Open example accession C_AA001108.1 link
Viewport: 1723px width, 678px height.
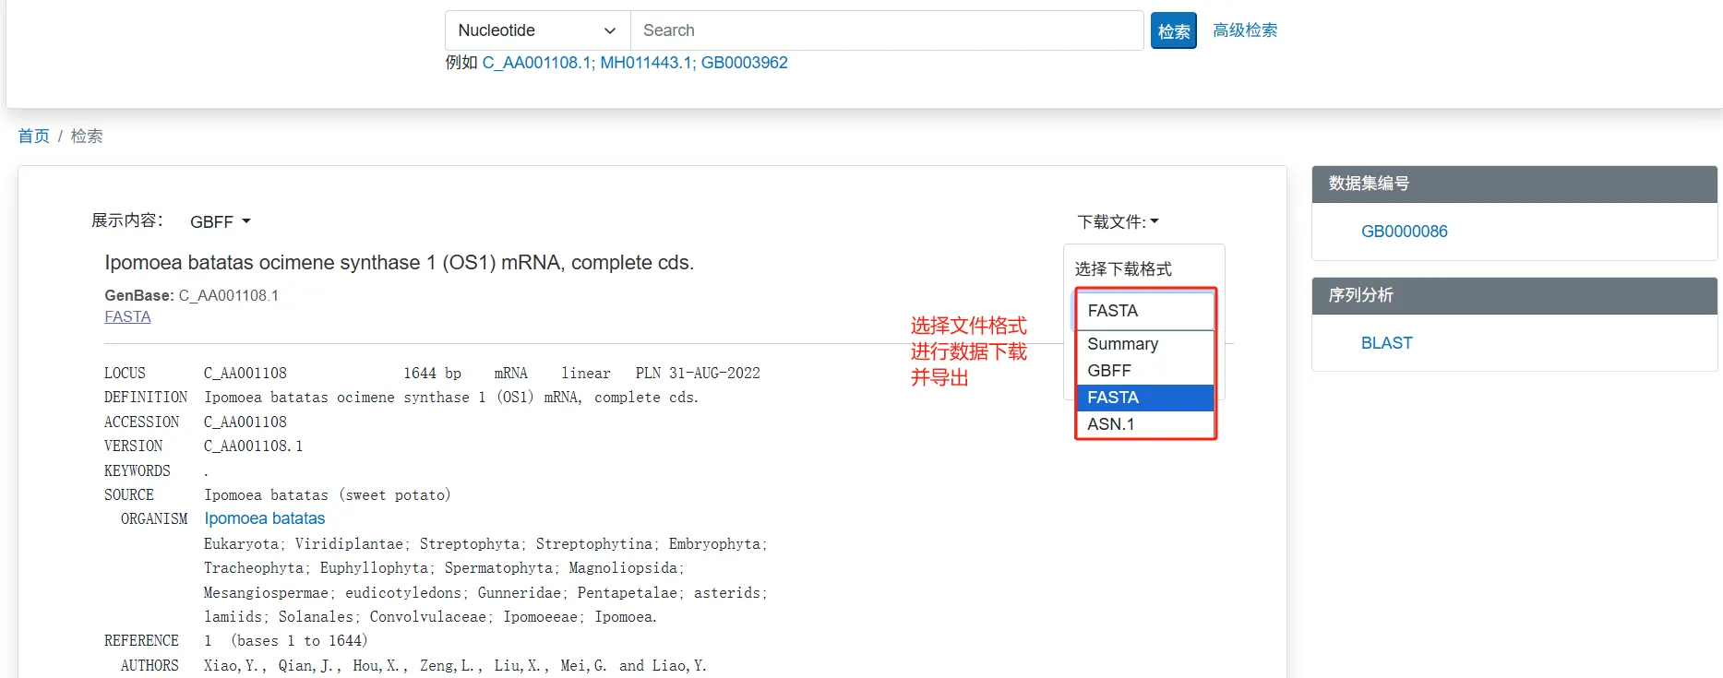pos(536,63)
